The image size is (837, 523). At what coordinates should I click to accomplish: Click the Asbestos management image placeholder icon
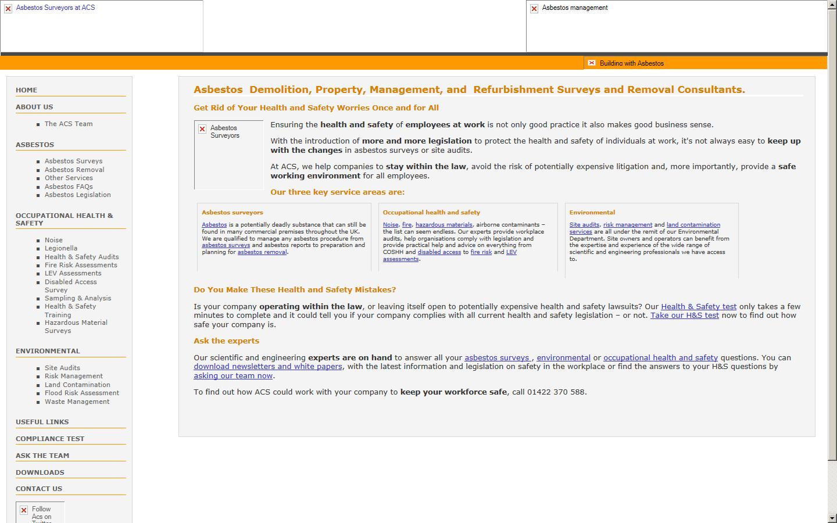point(534,9)
